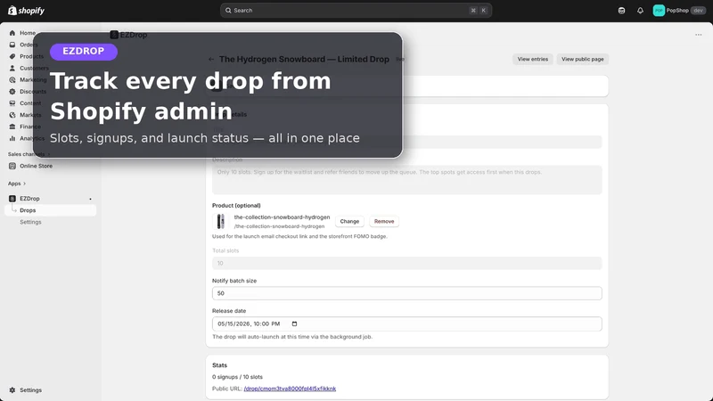This screenshot has width=713, height=401.
Task: Click the Shopify logo
Action: click(x=26, y=11)
